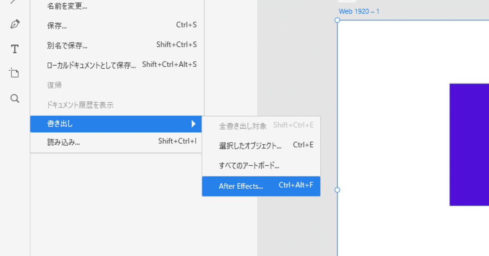Viewport: 489px width, 256px height.
Task: Select the Text tool
Action: (x=15, y=49)
